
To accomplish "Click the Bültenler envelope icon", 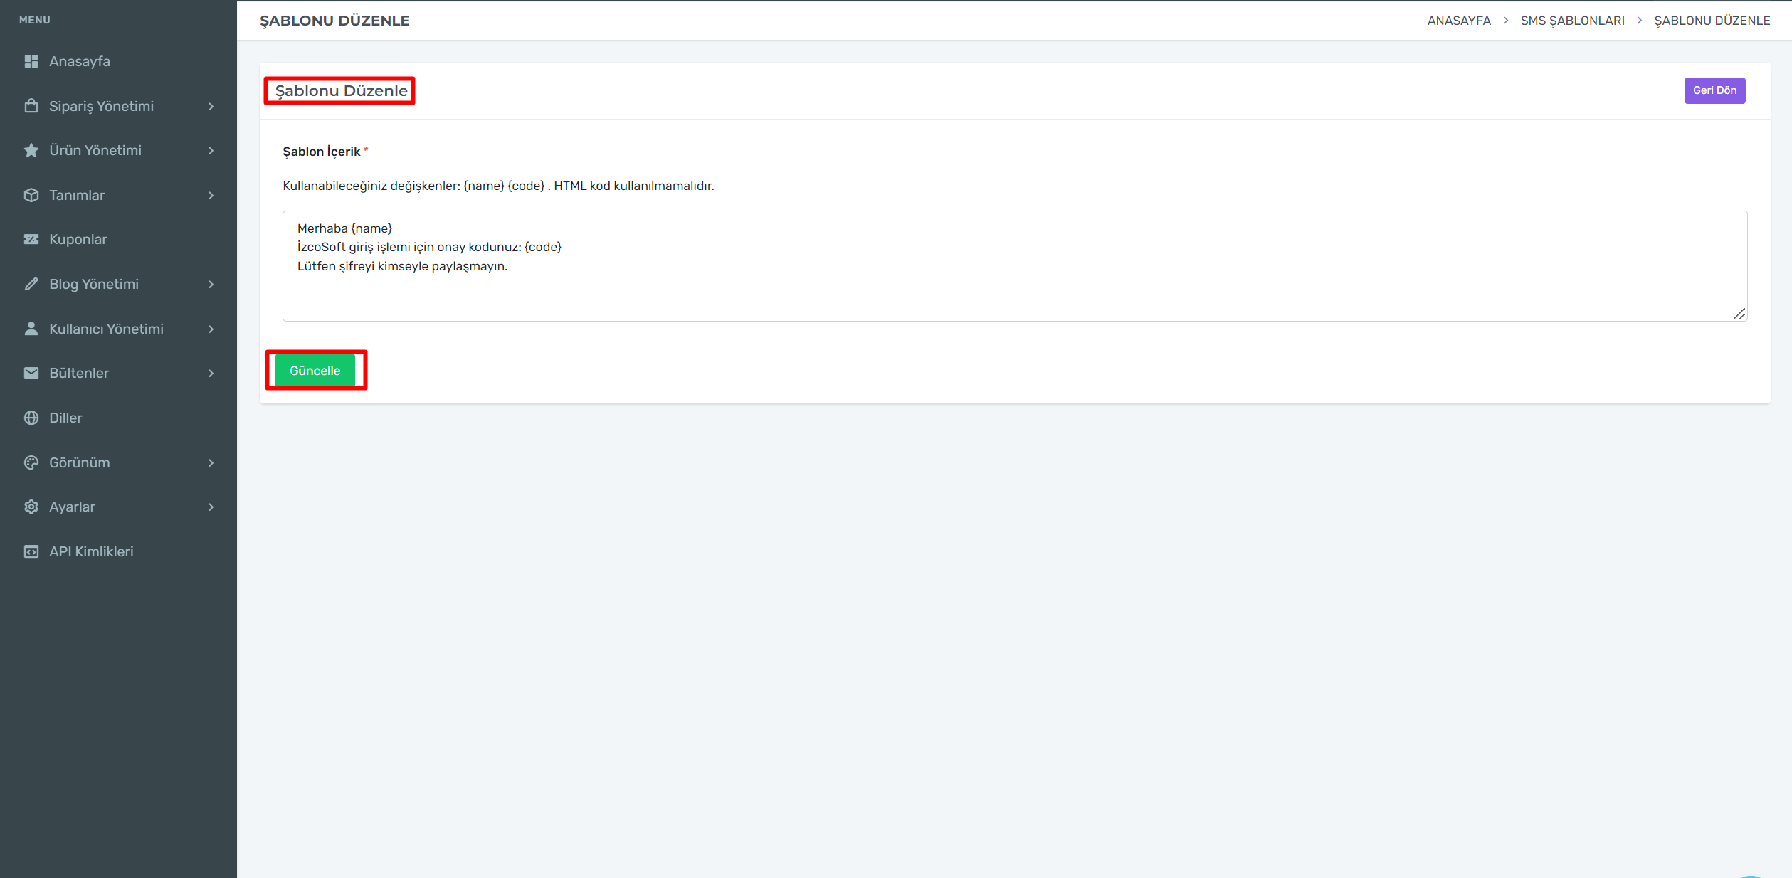I will (31, 373).
